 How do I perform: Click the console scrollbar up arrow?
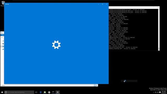pos(159,10)
